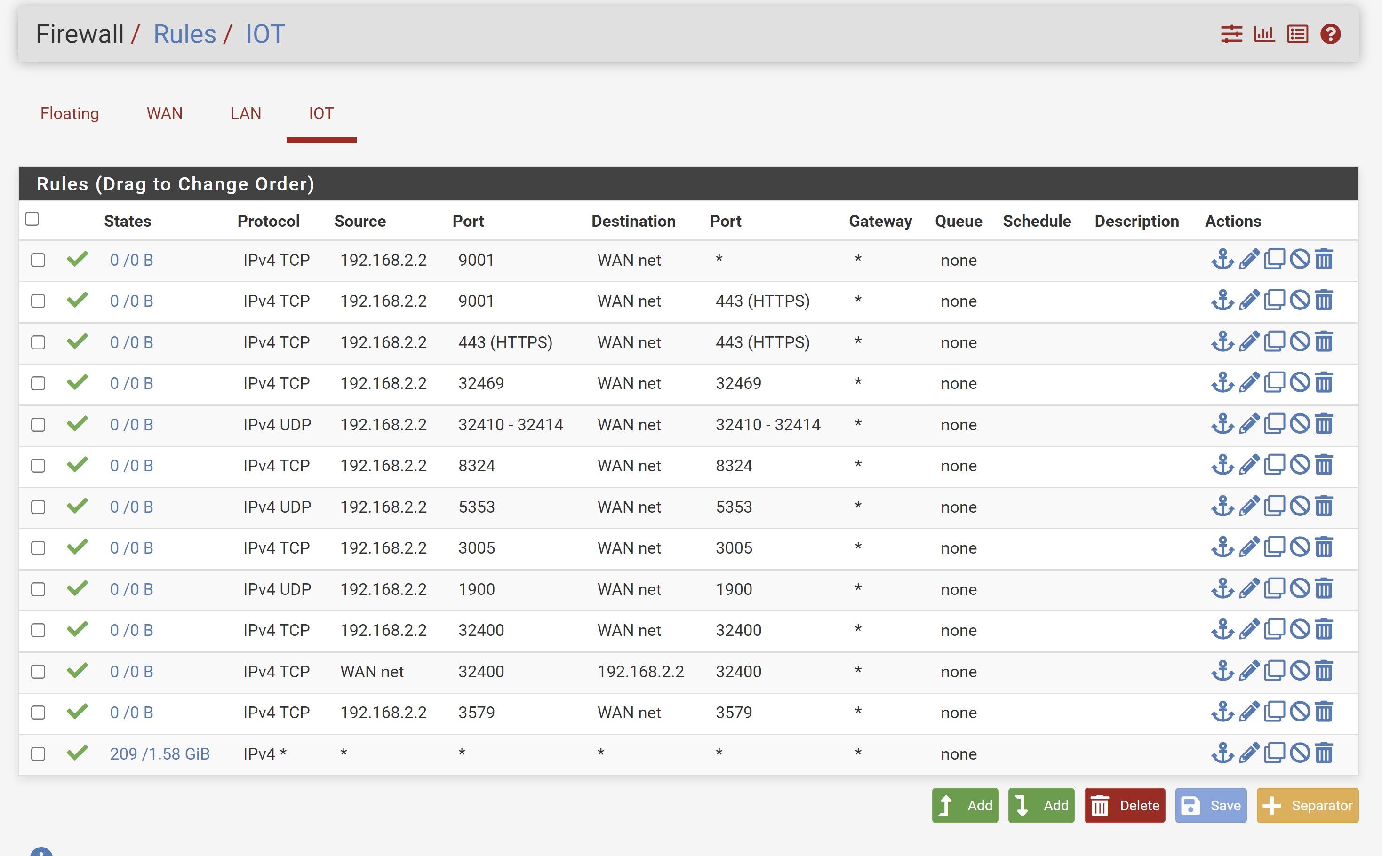Click the red Delete button
This screenshot has width=1382, height=856.
click(x=1125, y=805)
